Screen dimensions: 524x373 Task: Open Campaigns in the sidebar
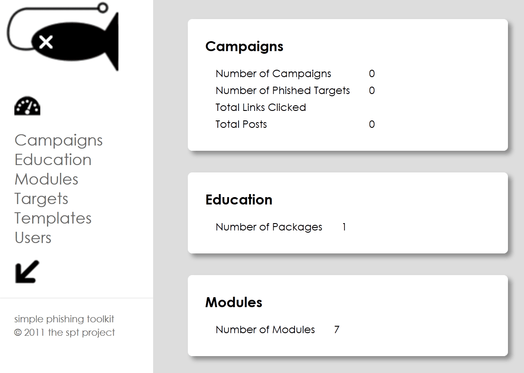59,140
